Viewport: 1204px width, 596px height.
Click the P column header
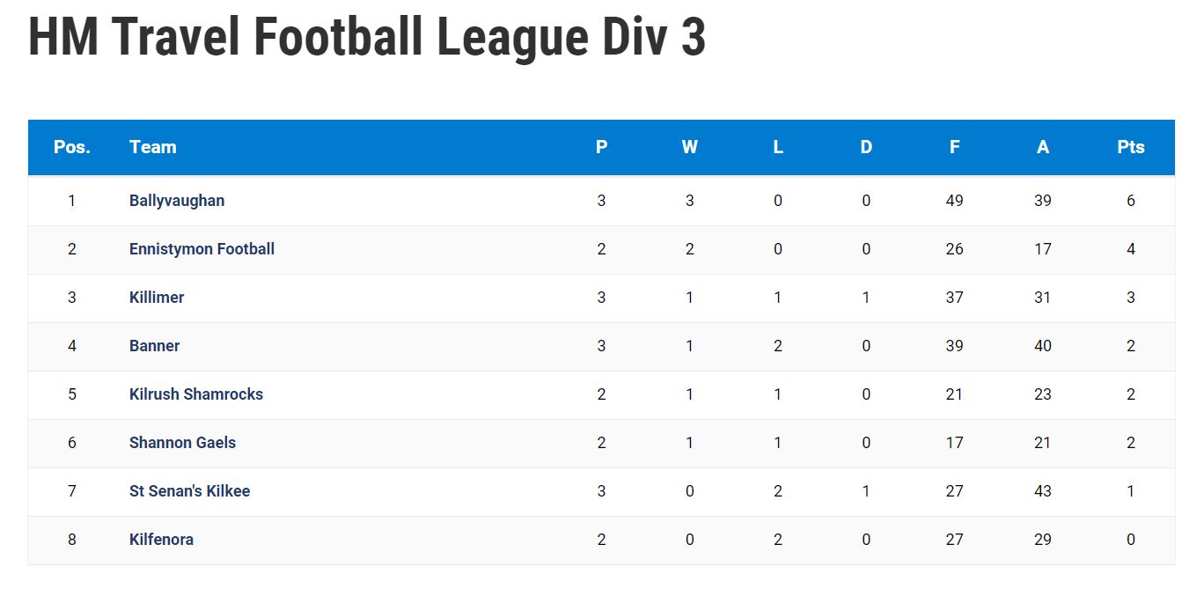click(x=602, y=147)
